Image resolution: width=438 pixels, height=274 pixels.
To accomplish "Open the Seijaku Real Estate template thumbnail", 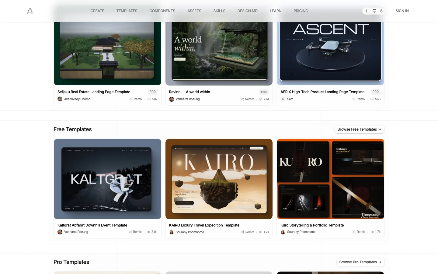I will point(107,54).
